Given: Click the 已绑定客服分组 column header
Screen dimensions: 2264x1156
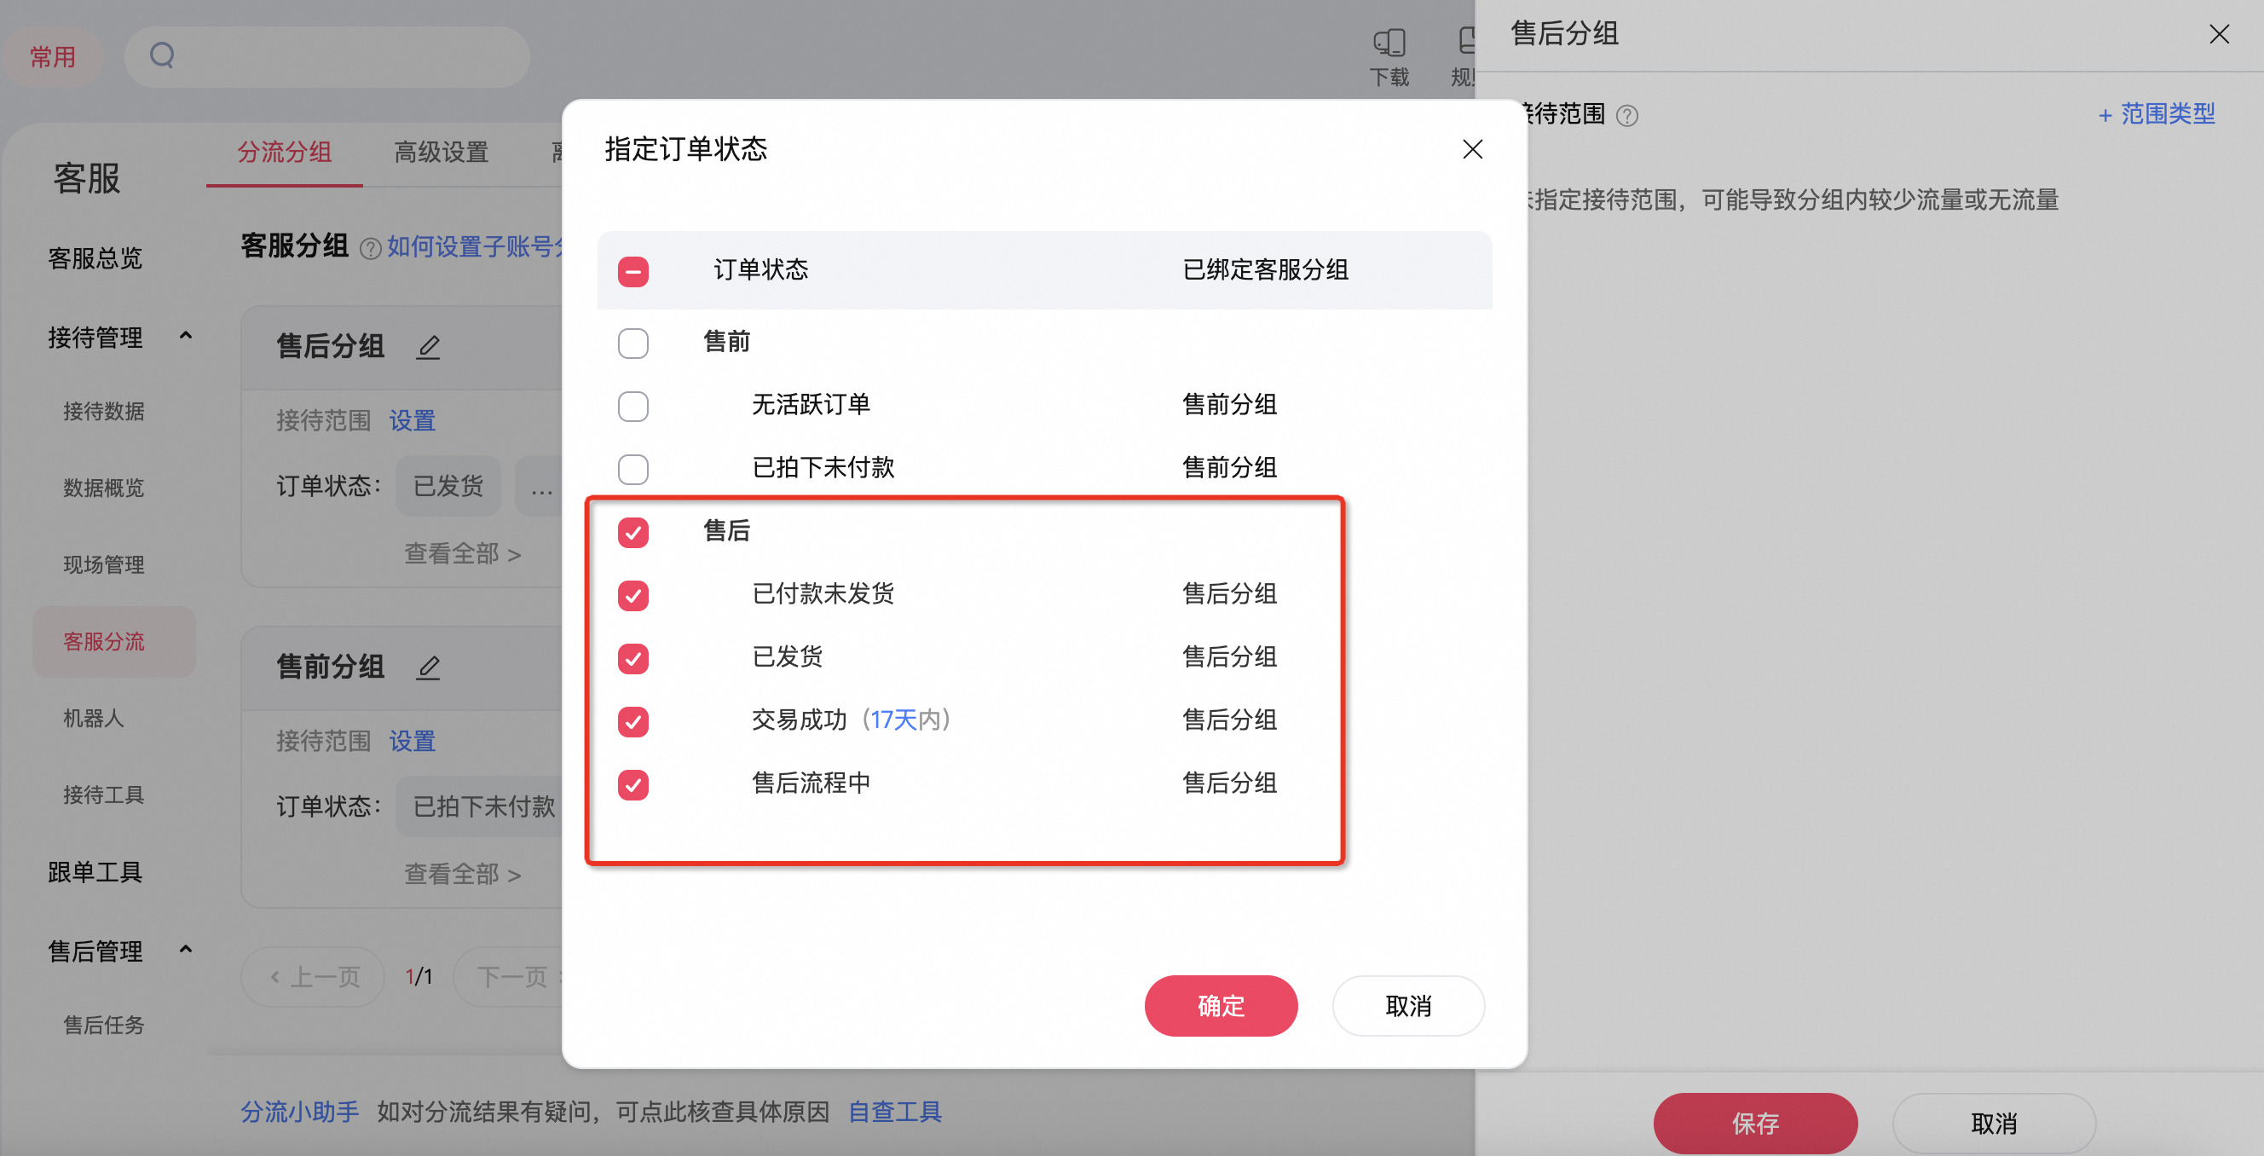Looking at the screenshot, I should (x=1265, y=270).
